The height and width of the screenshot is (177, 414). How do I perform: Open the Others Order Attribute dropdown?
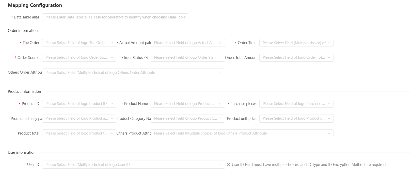click(x=133, y=73)
